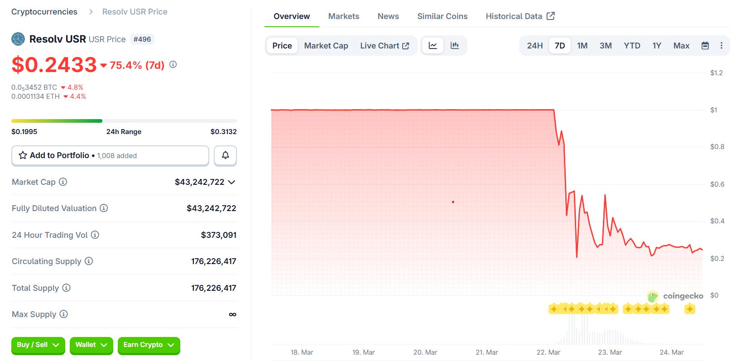
Task: Expand the Wallet dropdown
Action: point(91,345)
